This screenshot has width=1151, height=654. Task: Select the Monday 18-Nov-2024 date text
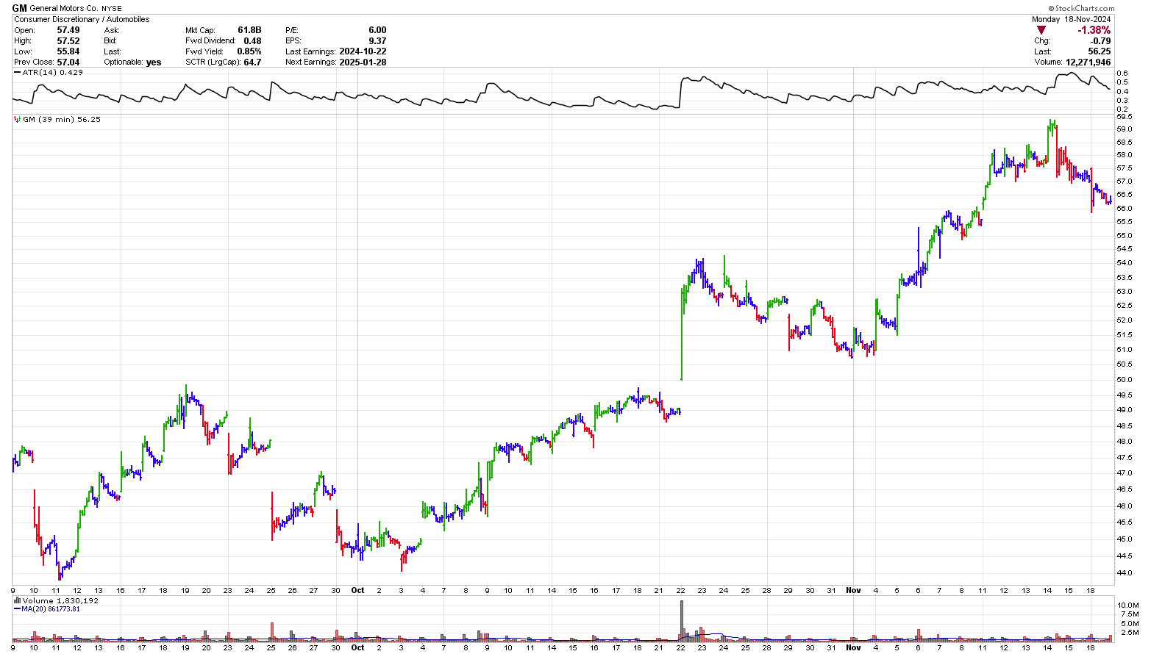[x=1071, y=19]
